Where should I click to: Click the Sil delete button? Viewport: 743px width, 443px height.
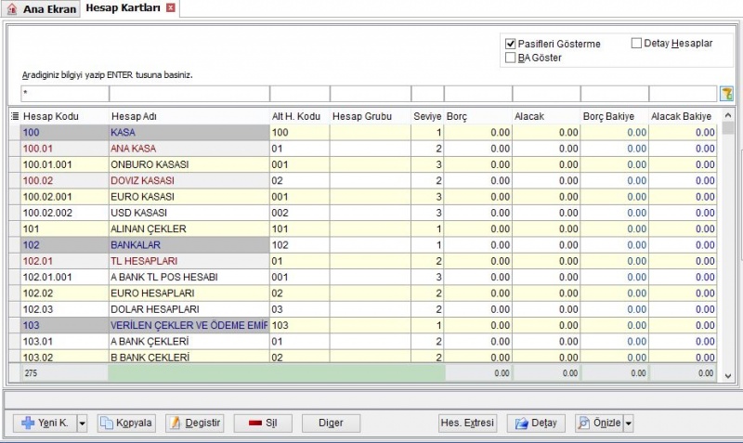(263, 423)
